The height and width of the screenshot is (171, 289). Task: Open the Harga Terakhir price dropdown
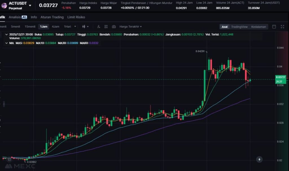pos(131,27)
